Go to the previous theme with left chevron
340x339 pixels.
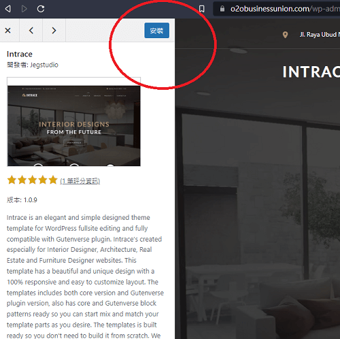pyautogui.click(x=31, y=31)
